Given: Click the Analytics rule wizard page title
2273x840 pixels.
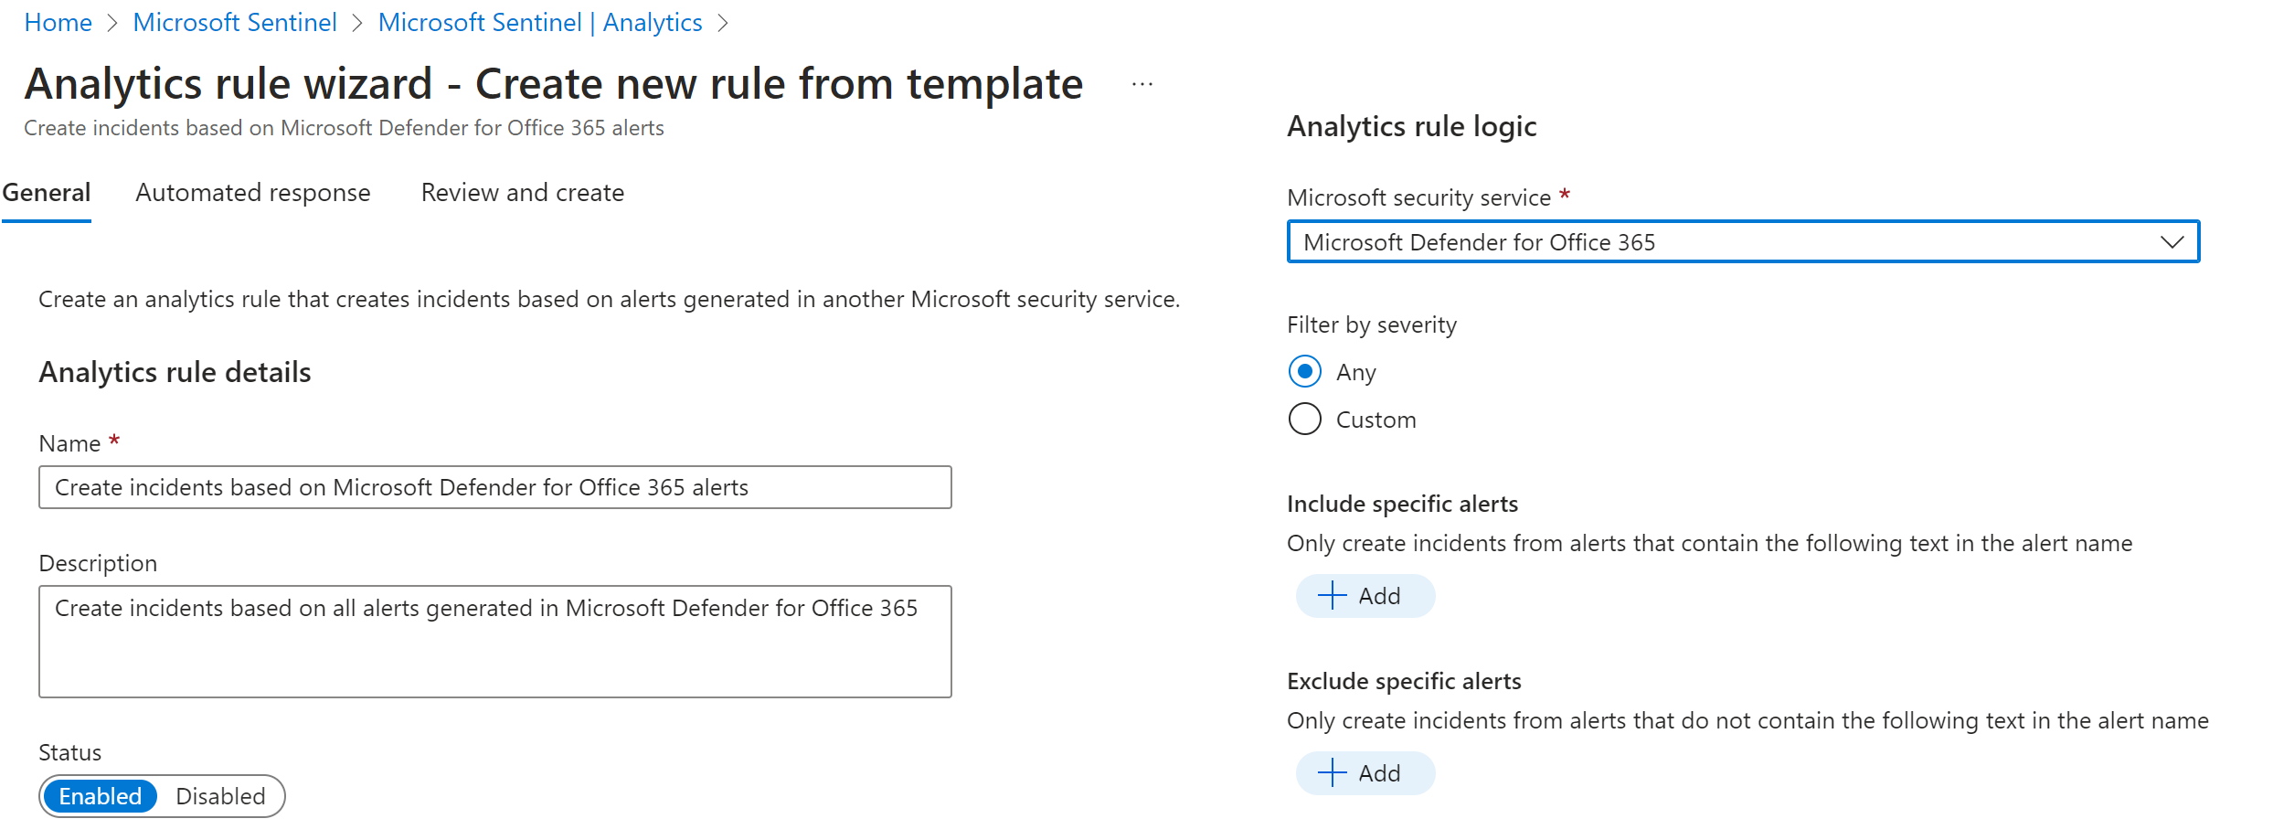Looking at the screenshot, I should tap(553, 84).
